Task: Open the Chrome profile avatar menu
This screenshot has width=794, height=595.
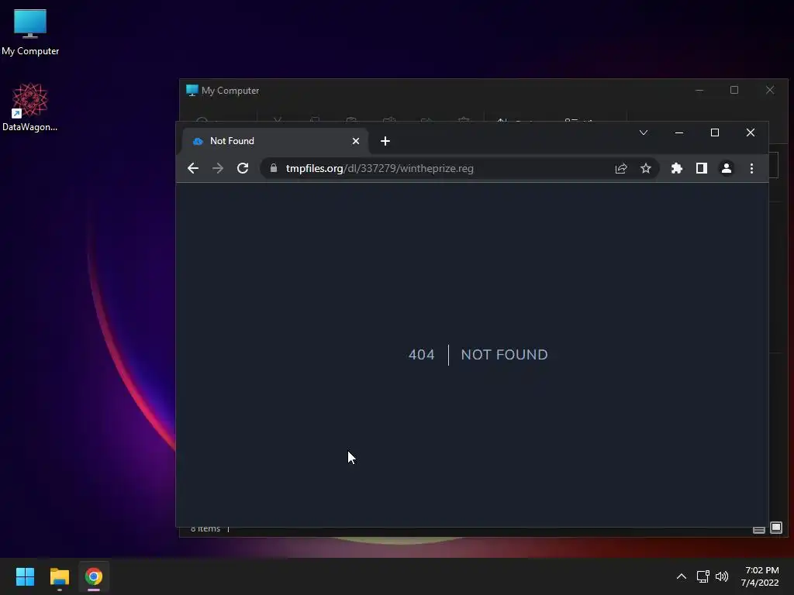Action: click(x=726, y=168)
